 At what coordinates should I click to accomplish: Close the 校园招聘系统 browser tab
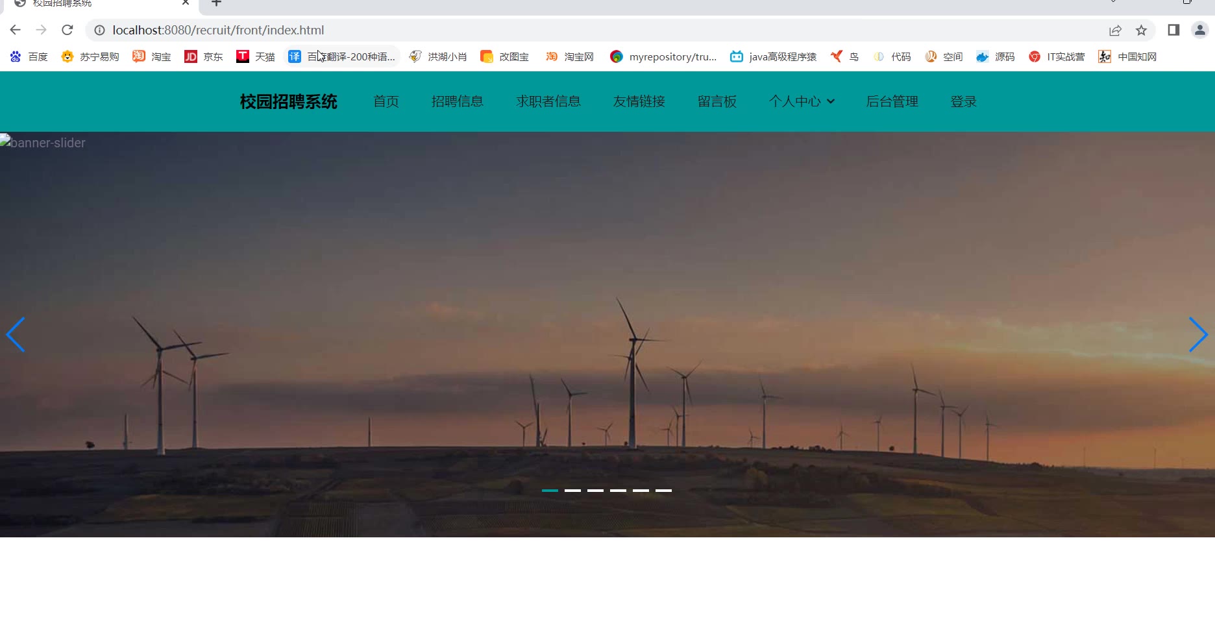coord(186,3)
